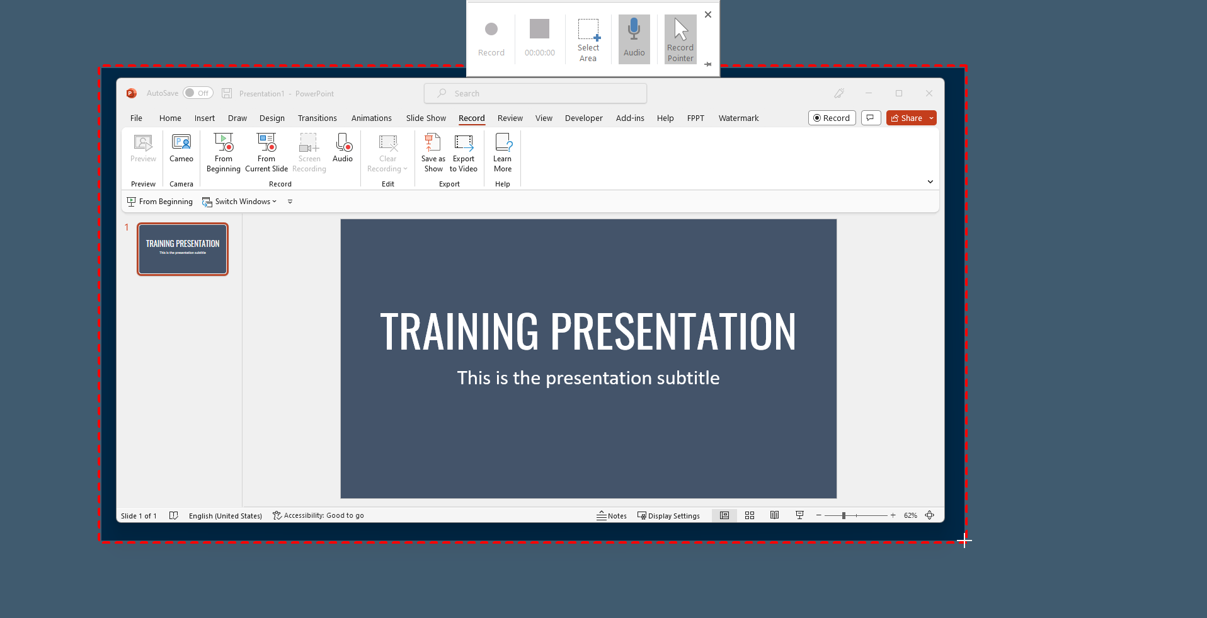Viewport: 1207px width, 618px height.
Task: Toggle Record Pointer in the recording toolbar
Action: (680, 38)
